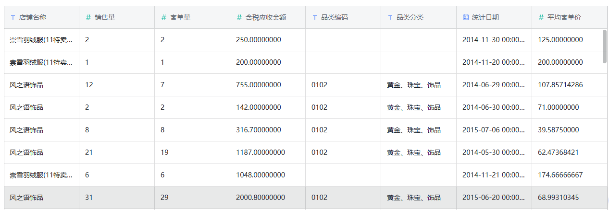Click the calendar icon beside 统计日期
The image size is (609, 210).
pos(465,17)
